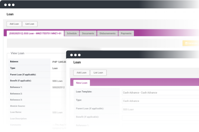The image size is (199, 132).
Task: Click Add Loan in the front window
Action: point(82,73)
